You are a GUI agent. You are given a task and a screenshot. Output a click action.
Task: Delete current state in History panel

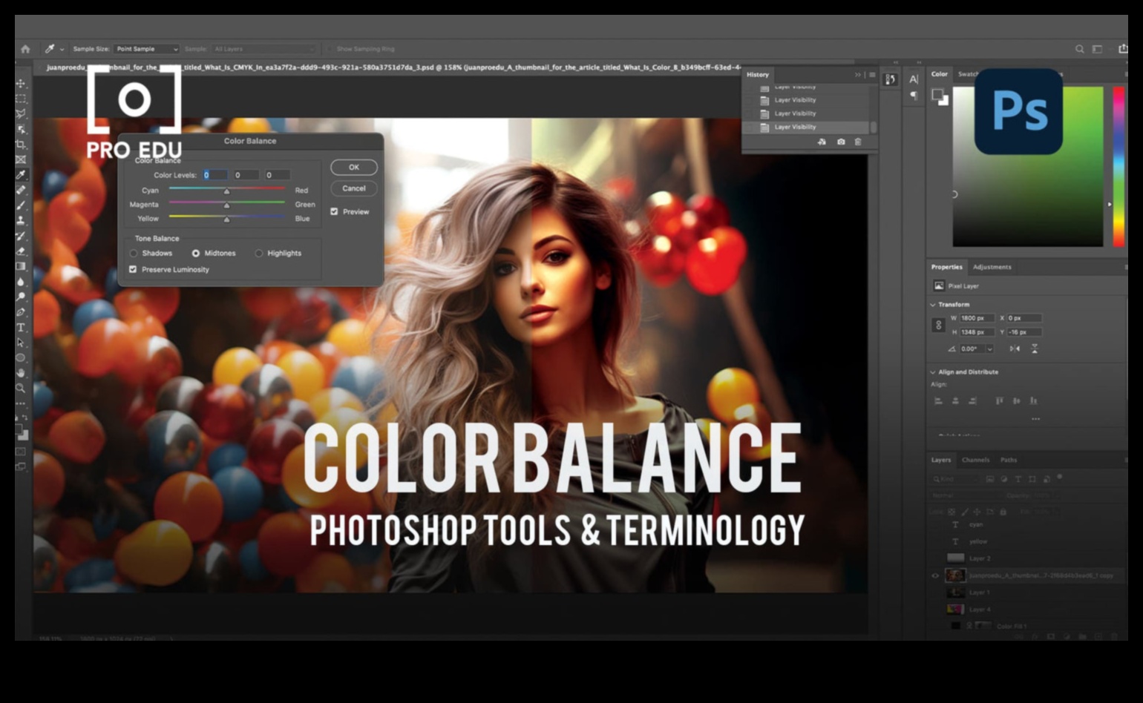[858, 142]
